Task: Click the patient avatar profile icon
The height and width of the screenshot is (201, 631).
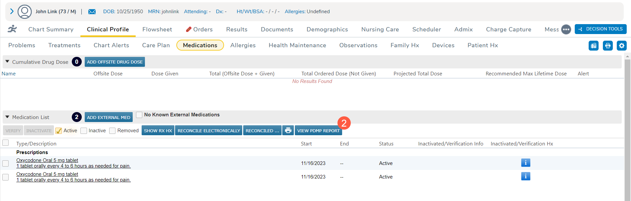Action: pos(24,12)
